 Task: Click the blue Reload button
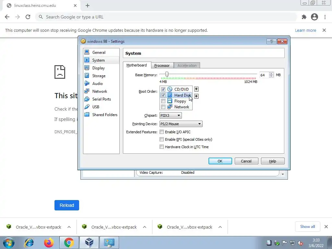point(67,205)
